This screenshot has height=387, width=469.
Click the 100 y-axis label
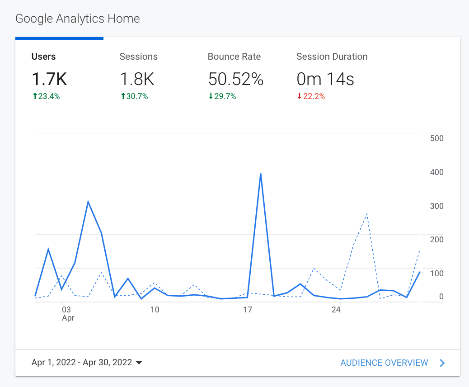coord(437,274)
